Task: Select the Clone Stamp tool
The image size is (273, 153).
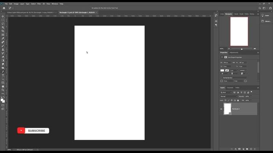Action: point(3,49)
